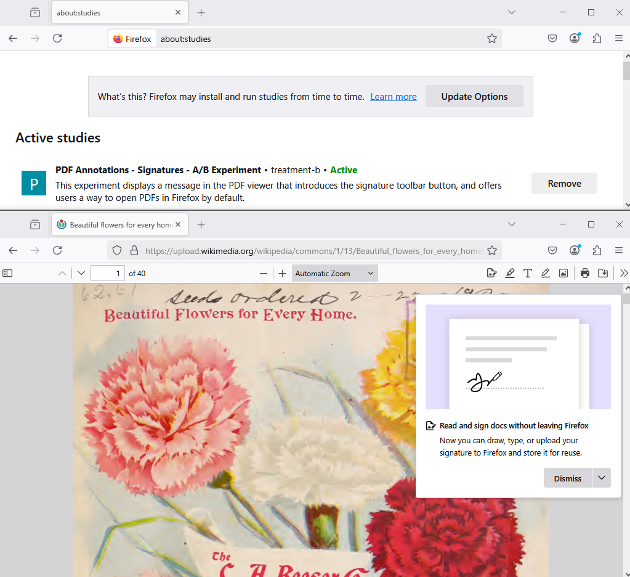Print the PDF document
This screenshot has height=577, width=630.
point(585,274)
